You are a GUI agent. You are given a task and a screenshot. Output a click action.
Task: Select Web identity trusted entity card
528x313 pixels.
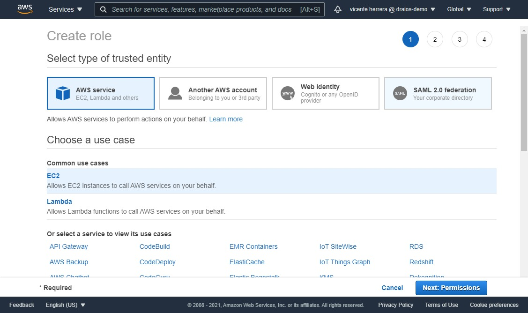326,93
